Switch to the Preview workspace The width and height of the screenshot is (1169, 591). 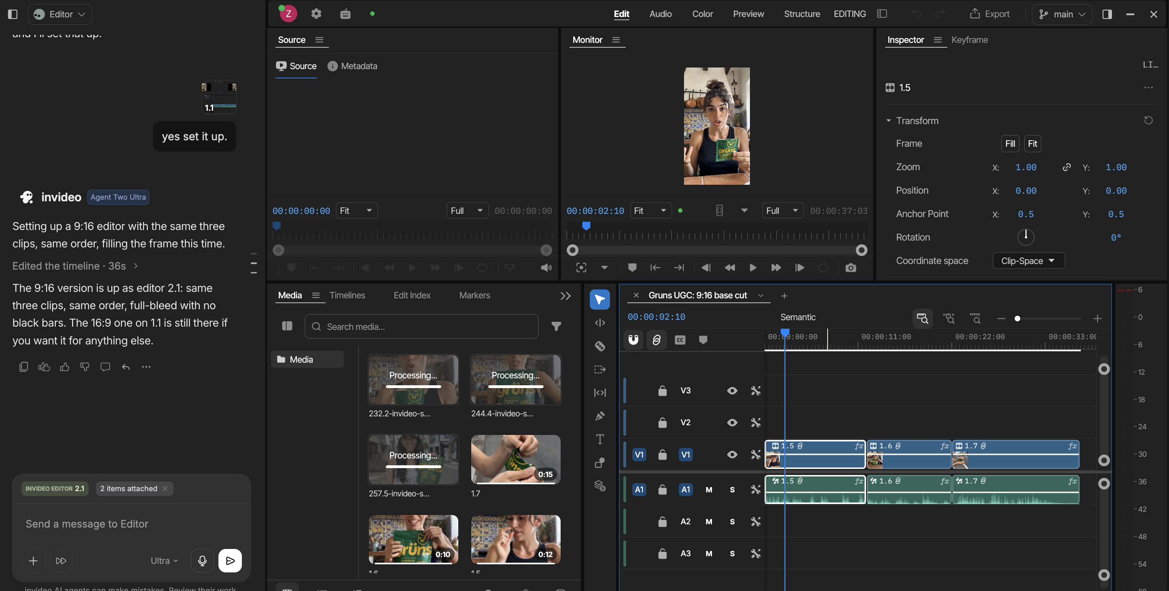(x=748, y=14)
